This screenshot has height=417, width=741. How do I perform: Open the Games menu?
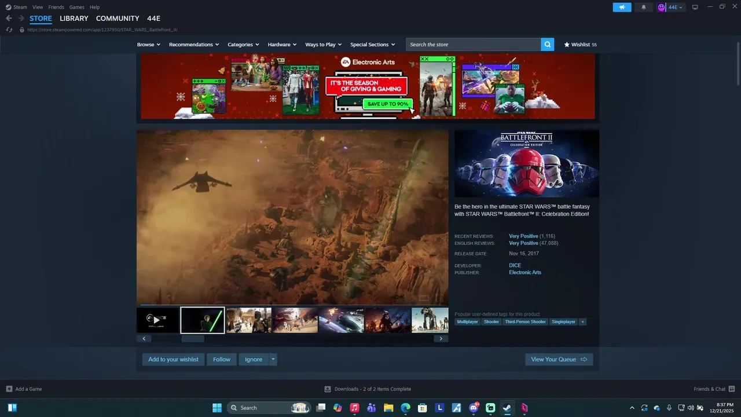[76, 7]
